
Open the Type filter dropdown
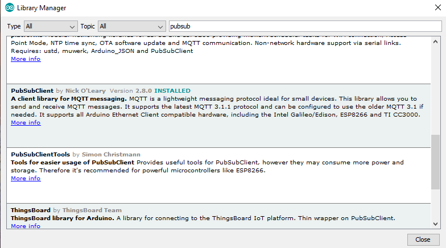(51, 26)
